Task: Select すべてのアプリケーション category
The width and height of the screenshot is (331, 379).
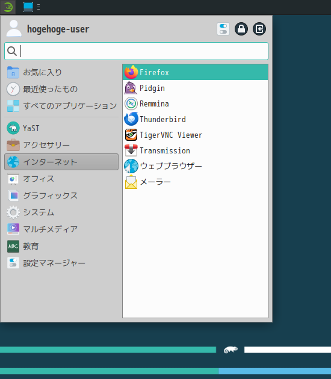Action: (61, 106)
